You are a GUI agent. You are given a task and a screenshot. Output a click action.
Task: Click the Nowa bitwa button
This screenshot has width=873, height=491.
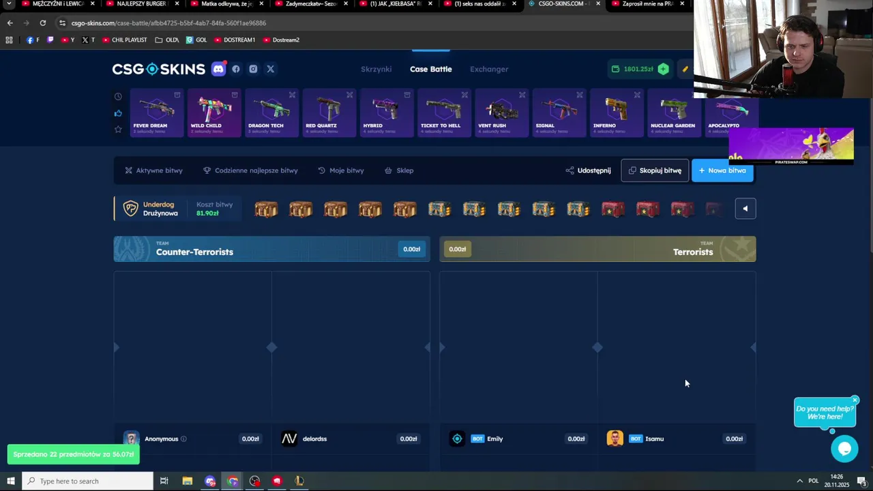(x=722, y=170)
